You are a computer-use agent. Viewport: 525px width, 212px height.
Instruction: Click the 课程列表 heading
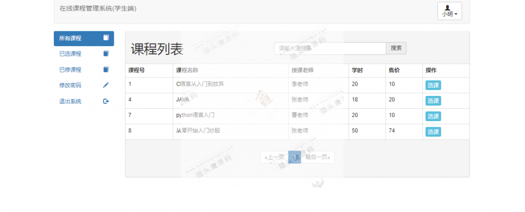click(157, 49)
